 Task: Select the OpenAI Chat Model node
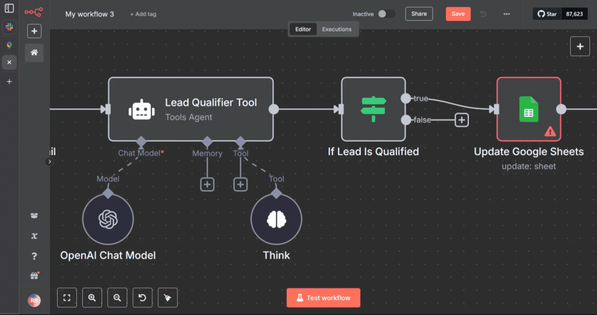pyautogui.click(x=108, y=219)
